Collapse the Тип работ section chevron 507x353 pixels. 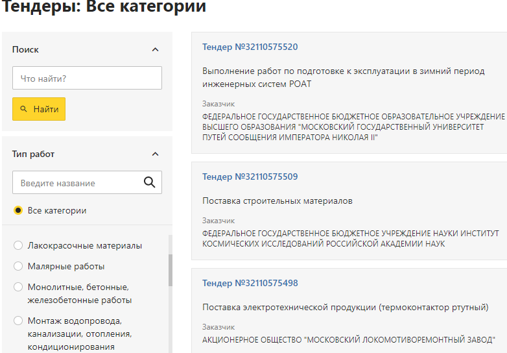[155, 154]
